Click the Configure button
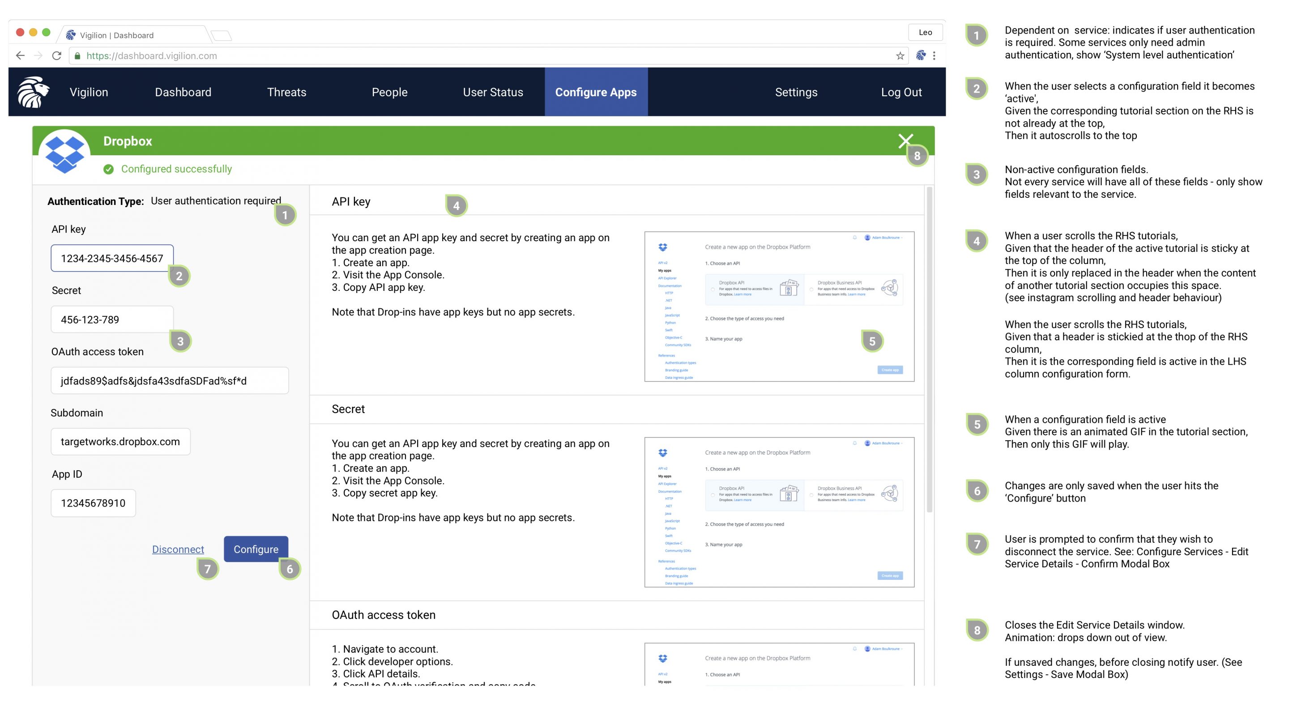 tap(256, 549)
